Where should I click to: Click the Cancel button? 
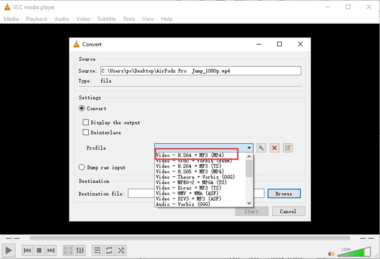coord(288,211)
